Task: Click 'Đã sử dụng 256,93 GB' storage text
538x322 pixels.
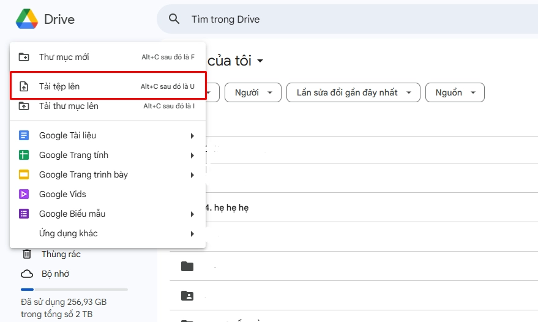Action: pyautogui.click(x=64, y=302)
